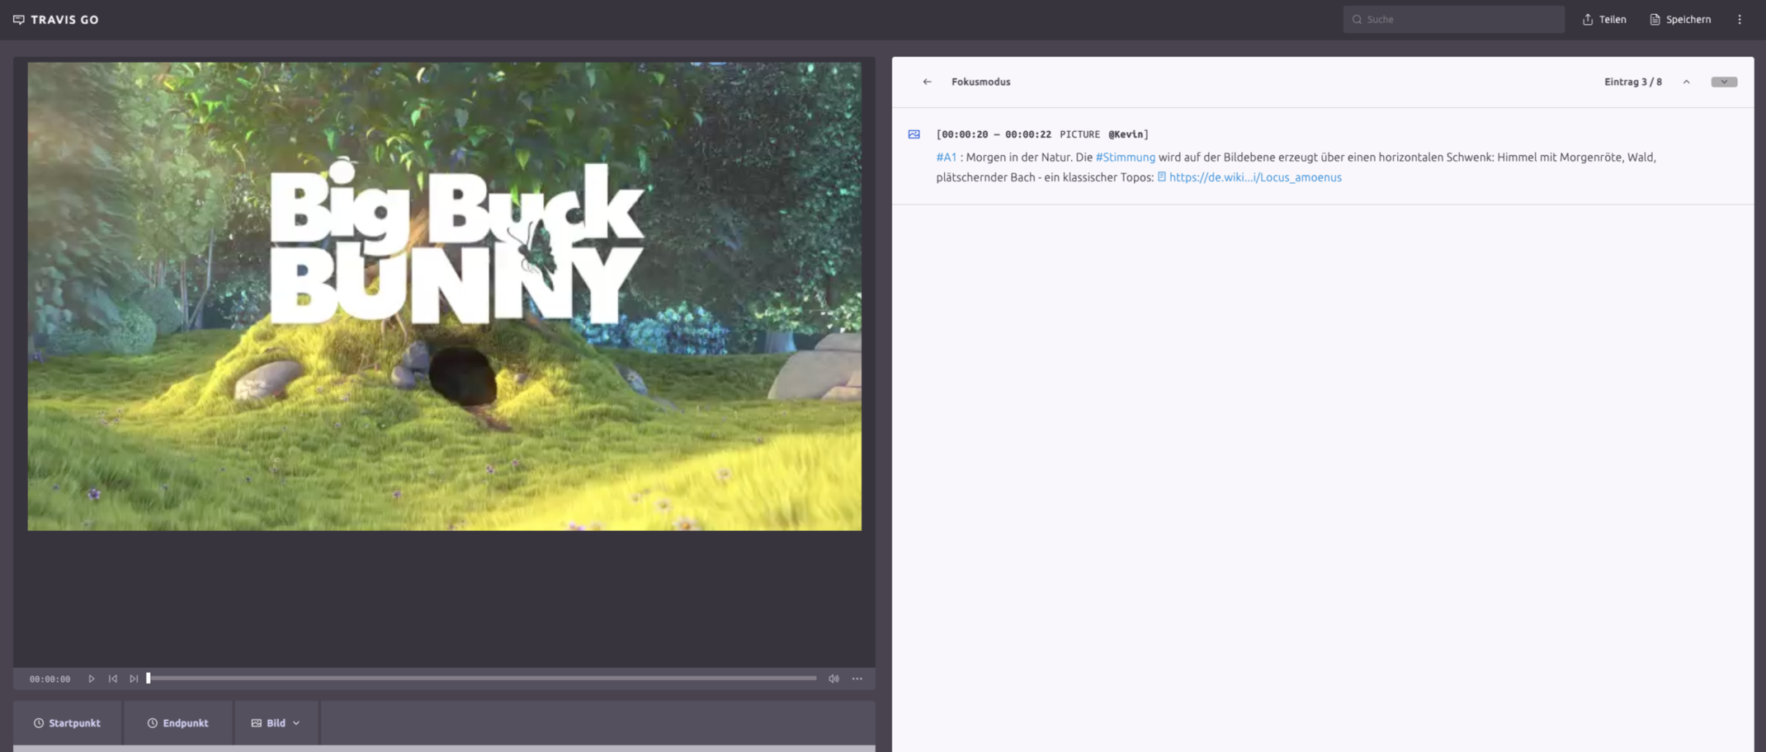1766x752 pixels.
Task: Set the Startpunkt timestamp
Action: point(67,723)
